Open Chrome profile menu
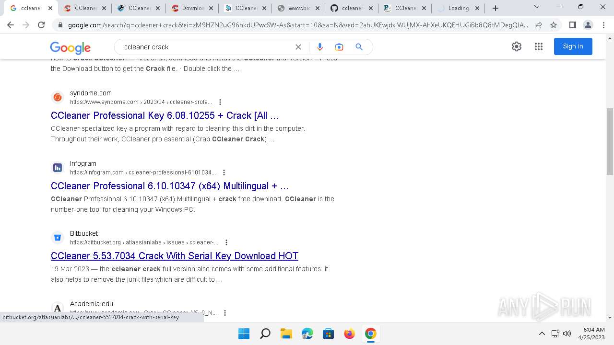 tap(588, 25)
